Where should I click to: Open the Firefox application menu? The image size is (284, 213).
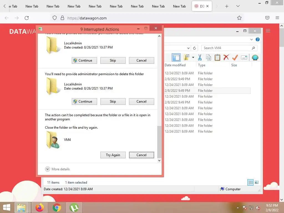coord(277,18)
